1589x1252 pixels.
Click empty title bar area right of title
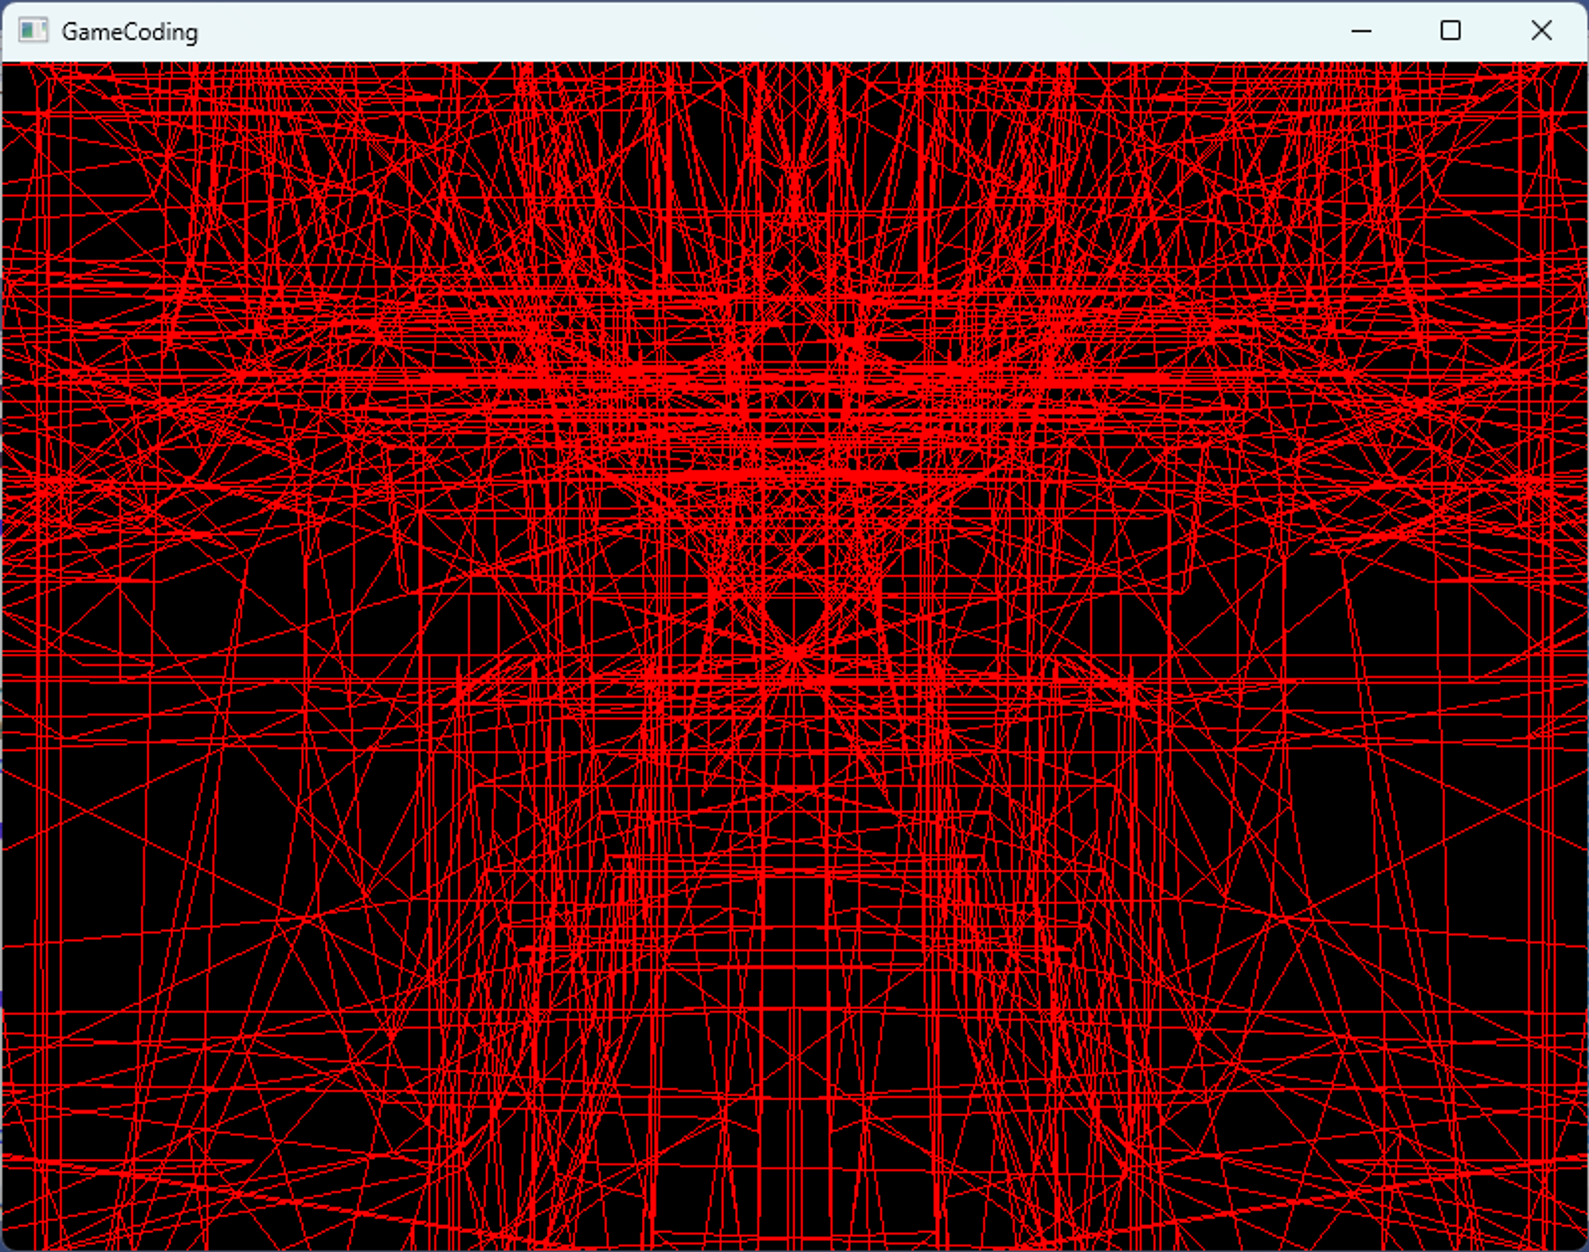[x=715, y=31]
